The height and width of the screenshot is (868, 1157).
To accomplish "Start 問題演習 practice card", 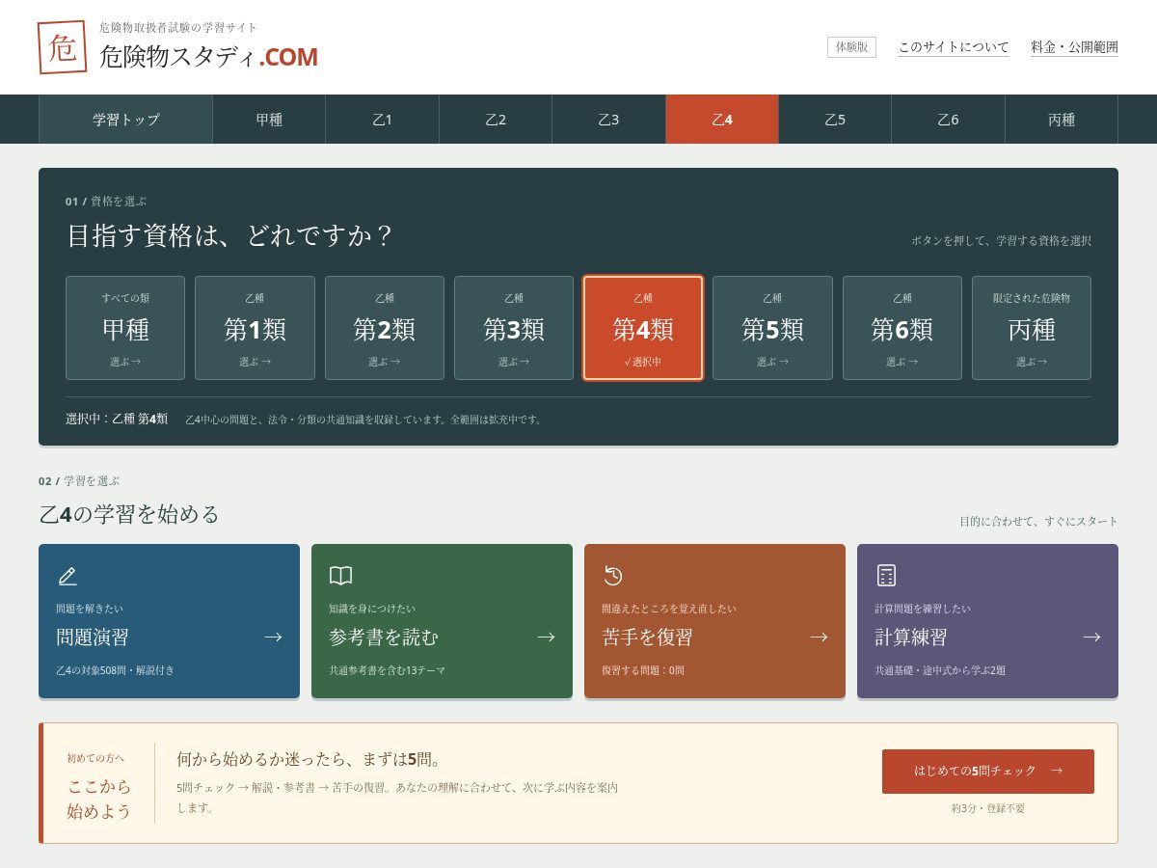I will (x=169, y=621).
